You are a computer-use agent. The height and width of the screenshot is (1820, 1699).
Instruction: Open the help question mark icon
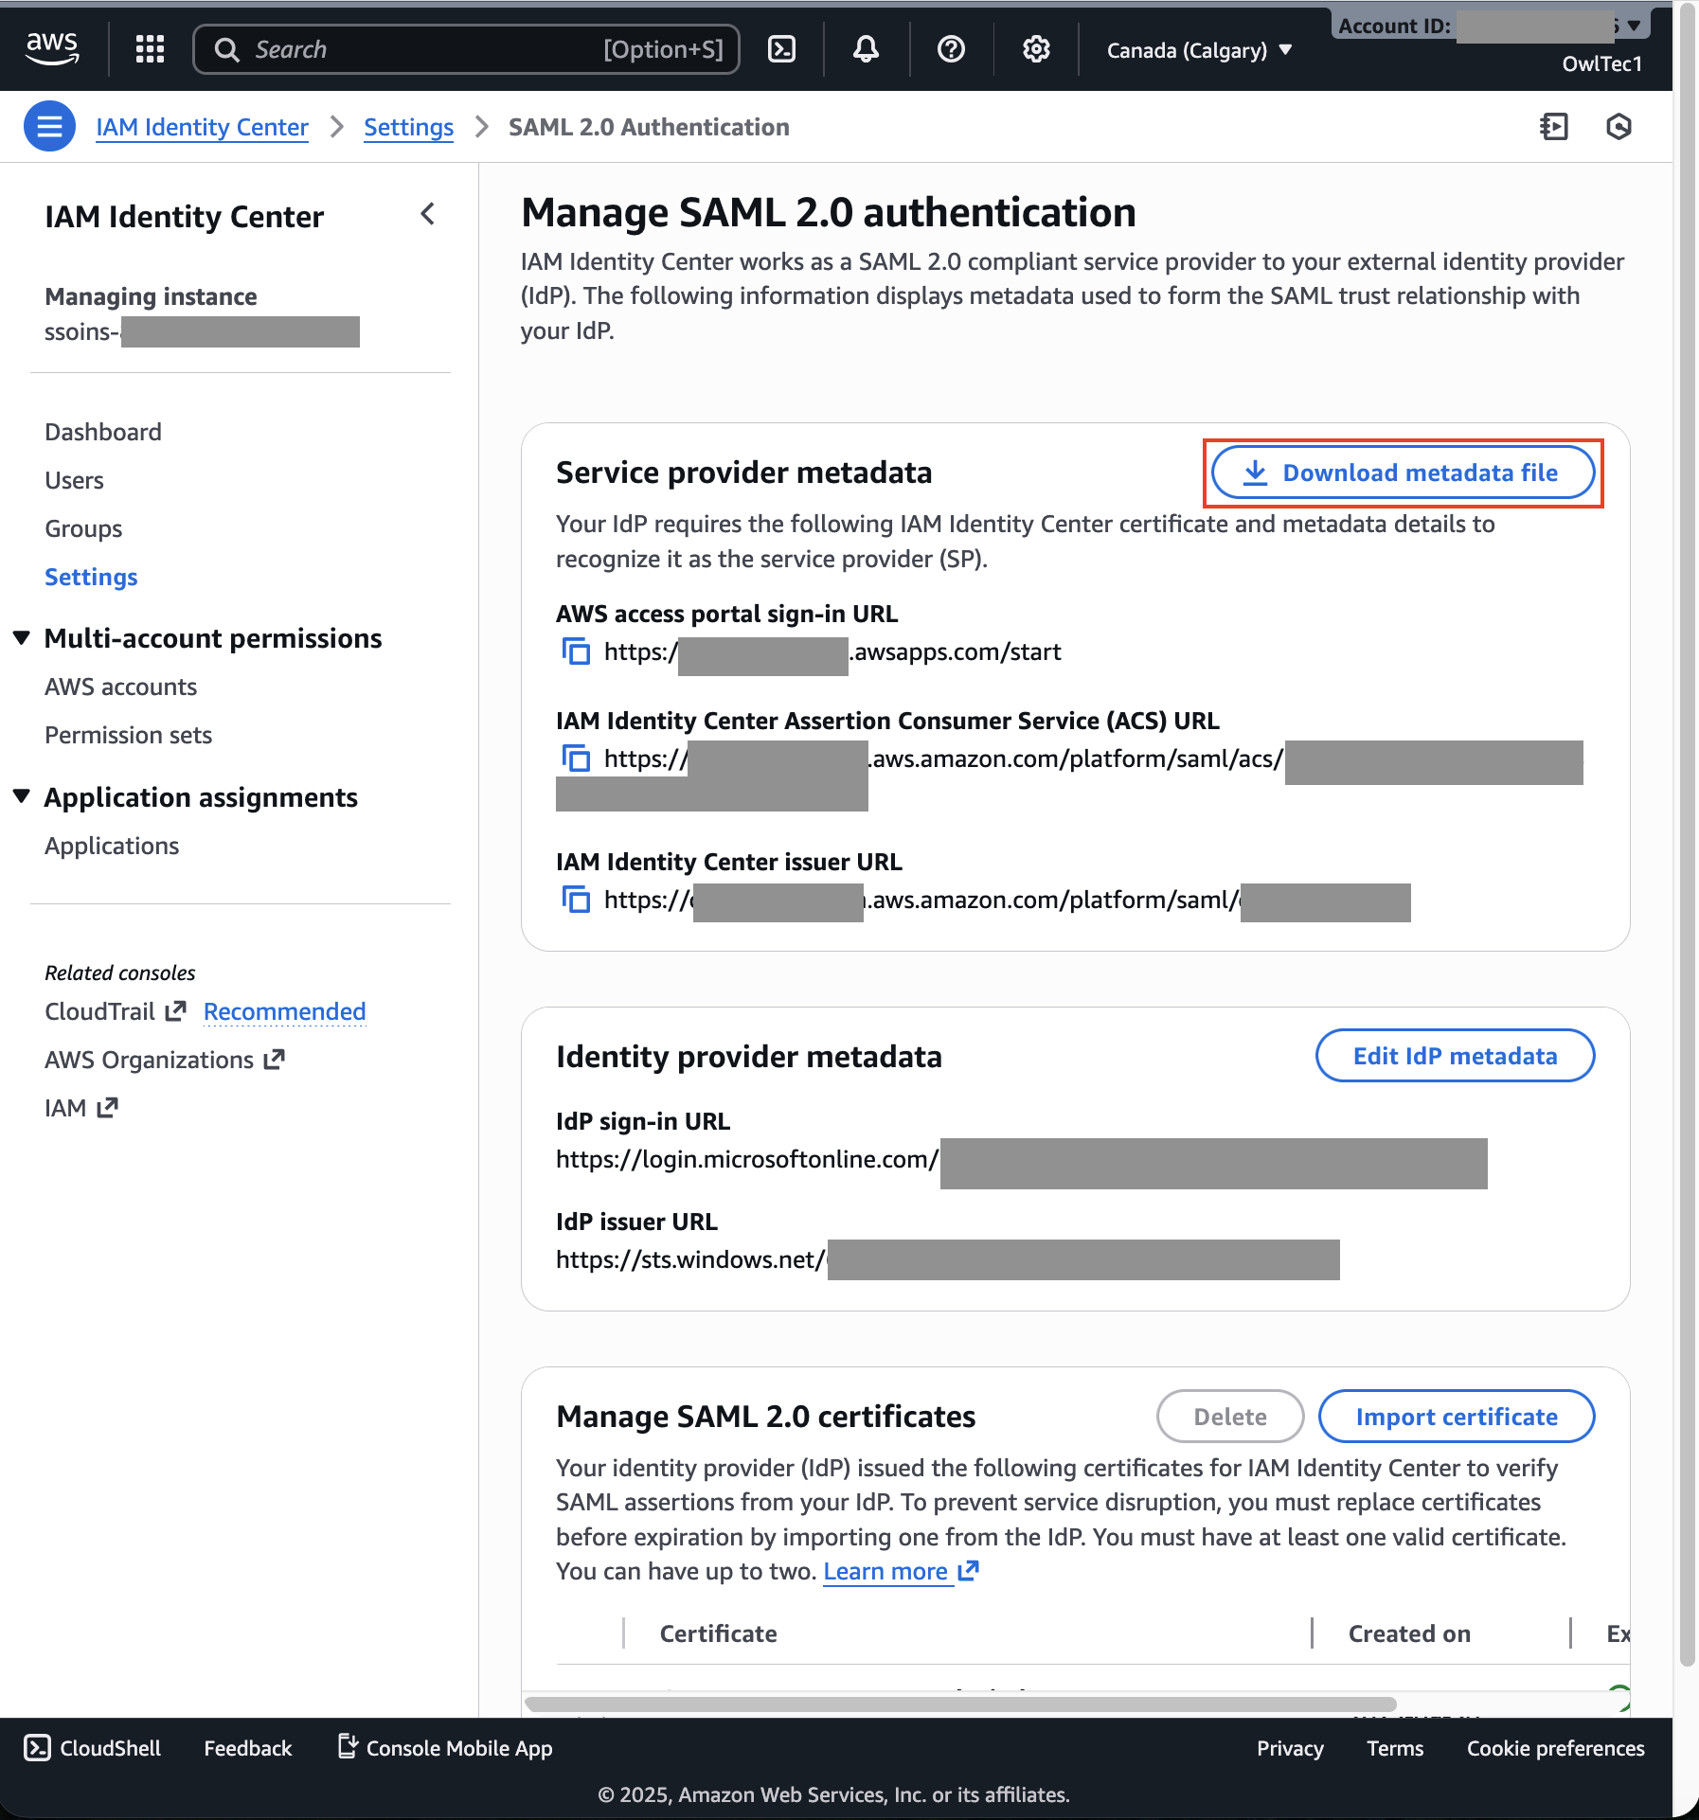[951, 49]
